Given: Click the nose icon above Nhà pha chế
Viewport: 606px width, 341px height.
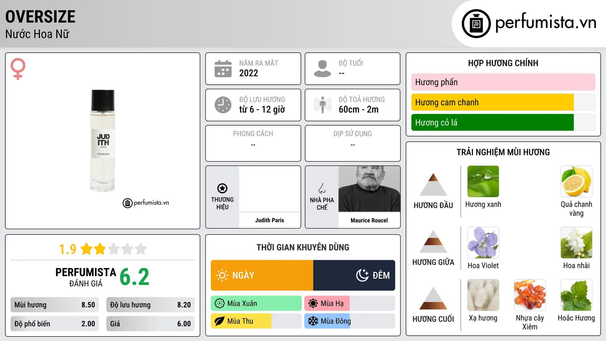Looking at the screenshot, I should pyautogui.click(x=322, y=188).
